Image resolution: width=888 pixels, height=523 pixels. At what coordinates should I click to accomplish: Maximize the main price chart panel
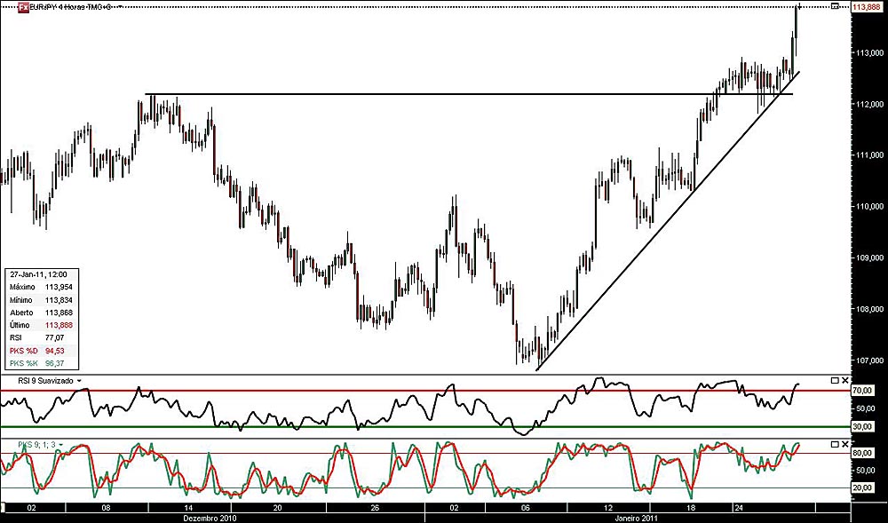(835, 5)
